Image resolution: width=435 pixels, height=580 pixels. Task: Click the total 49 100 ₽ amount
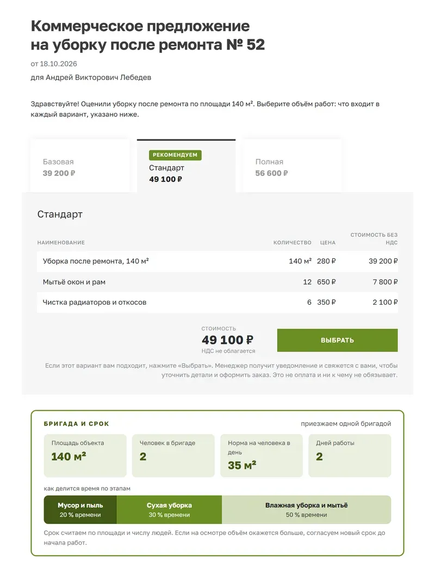click(x=227, y=340)
